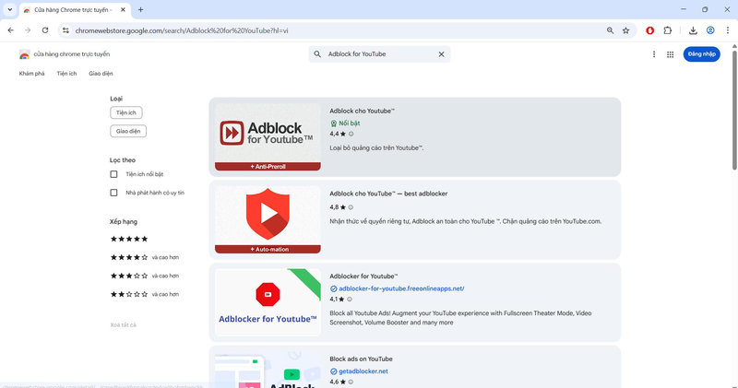Bookmark this page with the star icon
This screenshot has width=738, height=388.
[x=625, y=30]
